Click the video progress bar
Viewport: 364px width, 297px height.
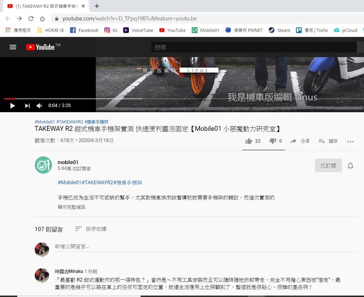(184, 99)
